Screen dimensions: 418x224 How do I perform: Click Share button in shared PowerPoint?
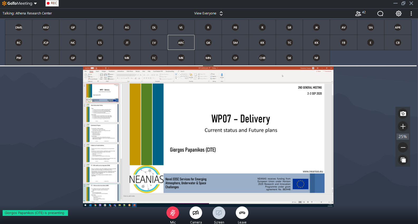pyautogui.click(x=319, y=71)
